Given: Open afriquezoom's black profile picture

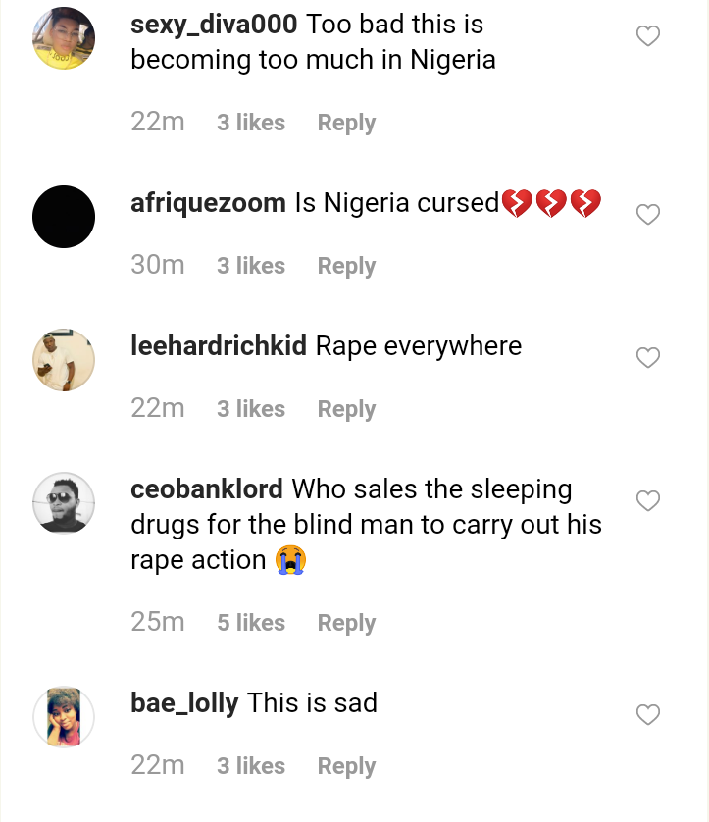Looking at the screenshot, I should click(x=64, y=216).
